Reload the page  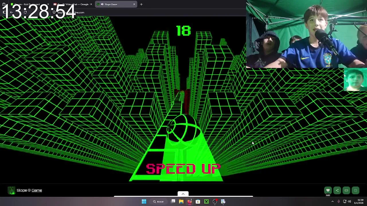point(25,12)
